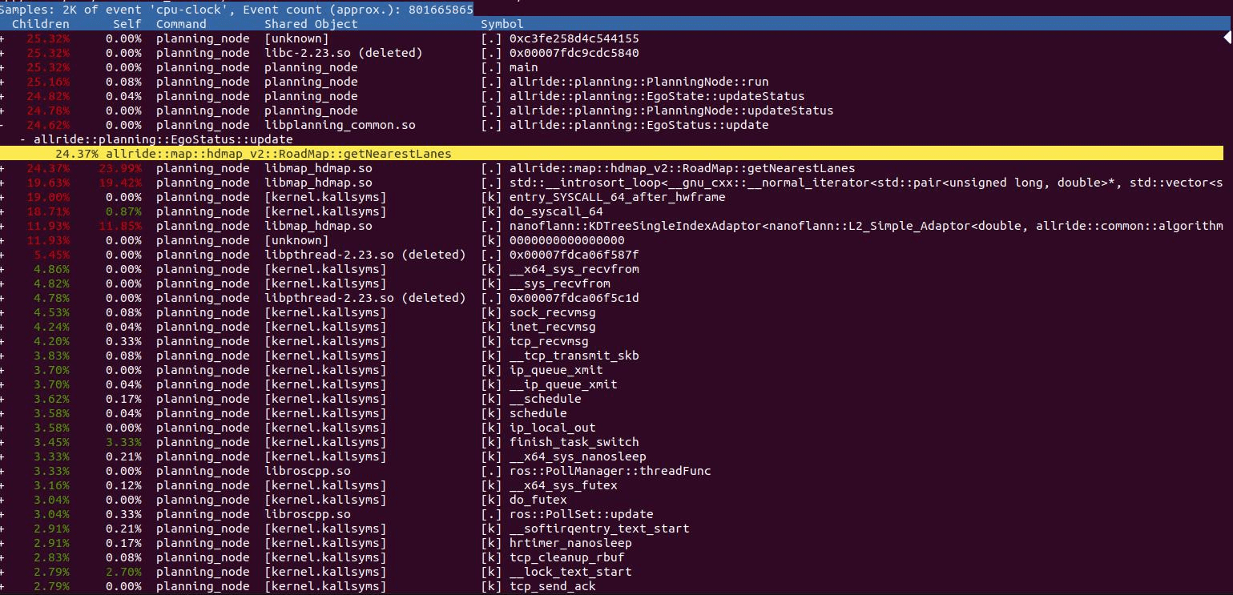Expand the hrtimer_nanosleep row
Viewport: 1233px width, 595px height.
[x=2, y=543]
